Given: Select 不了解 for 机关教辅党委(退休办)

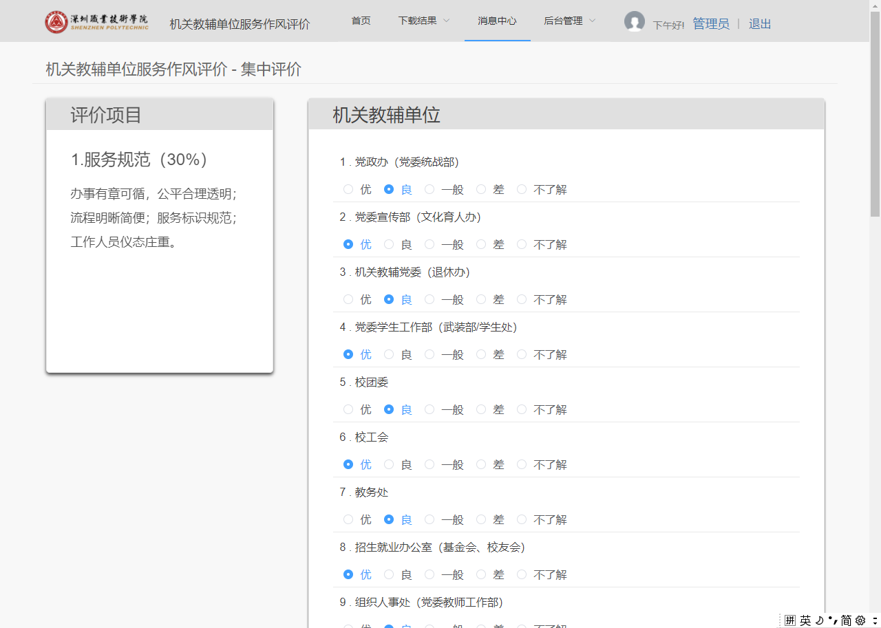Looking at the screenshot, I should pos(522,299).
